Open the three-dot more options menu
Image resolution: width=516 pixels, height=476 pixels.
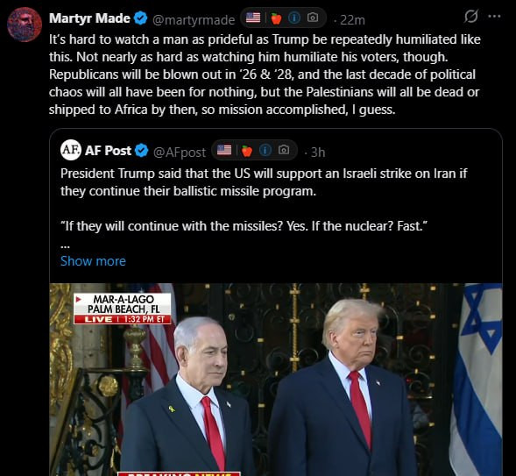pyautogui.click(x=494, y=16)
